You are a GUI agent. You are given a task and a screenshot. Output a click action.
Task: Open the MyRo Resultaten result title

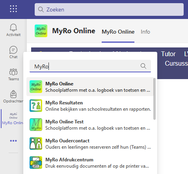click(64, 103)
